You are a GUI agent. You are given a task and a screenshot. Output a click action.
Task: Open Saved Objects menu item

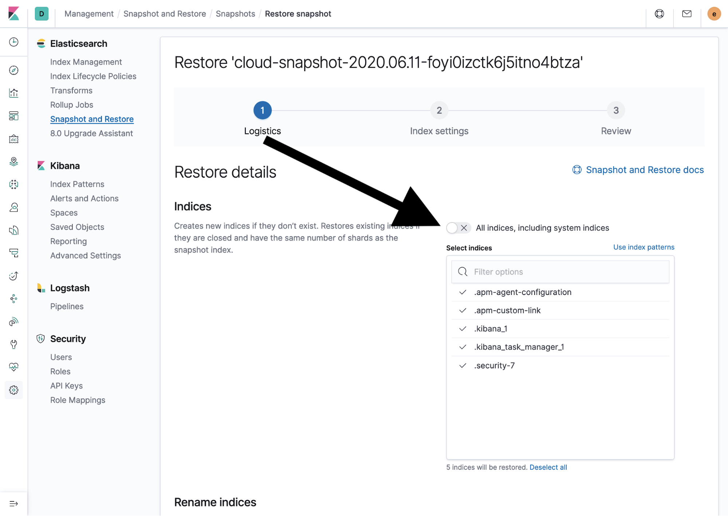coord(77,227)
